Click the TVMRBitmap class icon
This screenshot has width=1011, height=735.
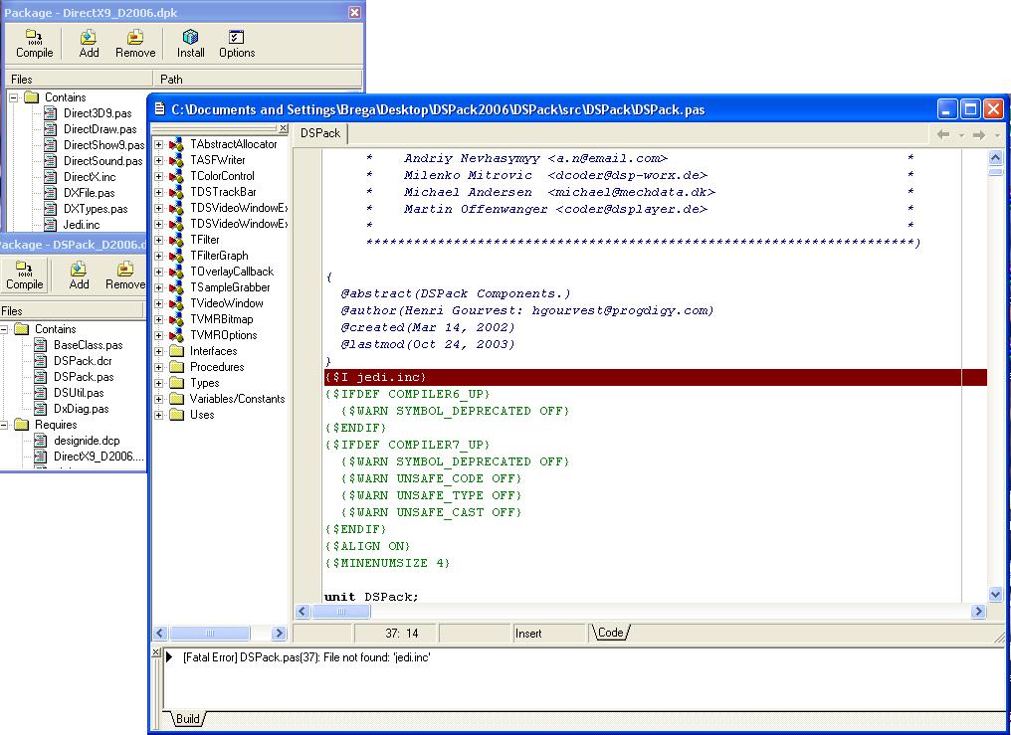[x=176, y=319]
